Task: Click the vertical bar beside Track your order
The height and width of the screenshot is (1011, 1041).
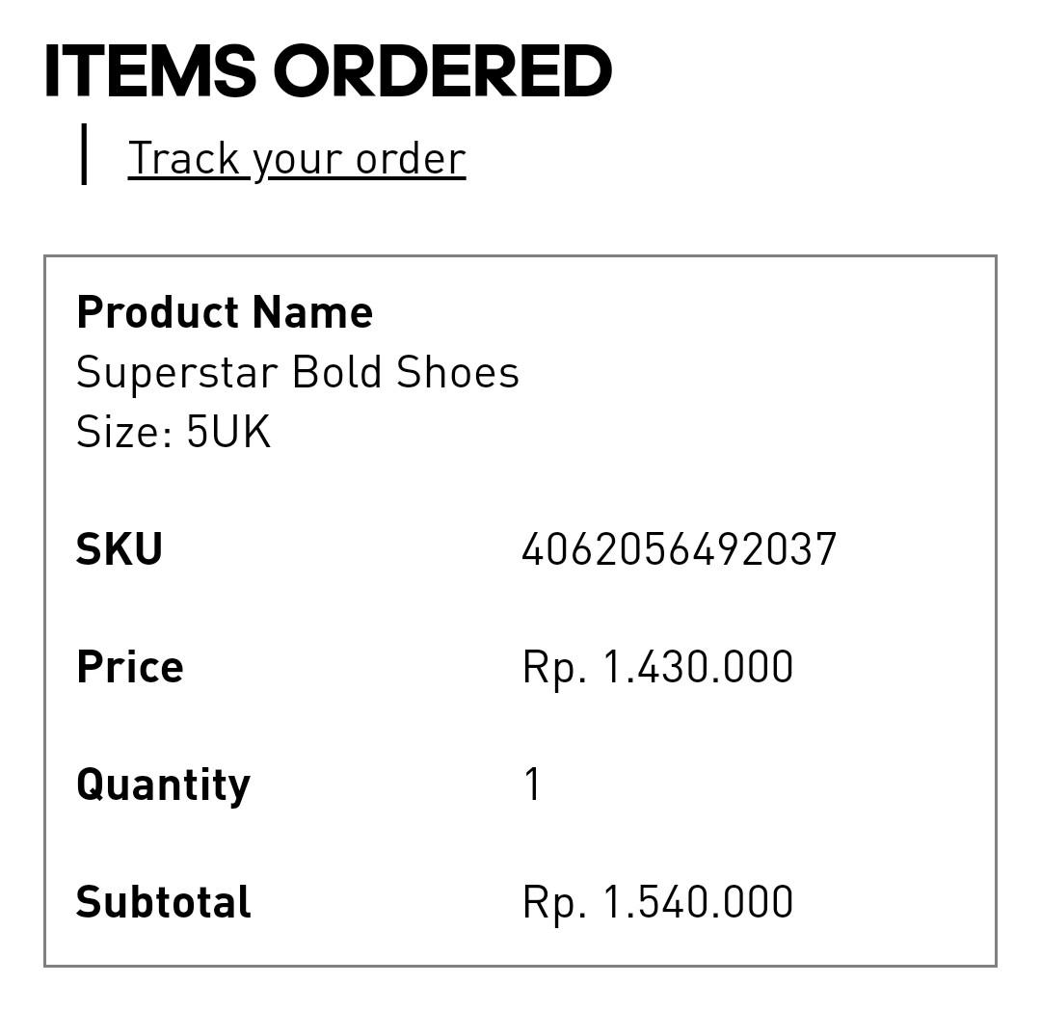Action: pos(85,154)
